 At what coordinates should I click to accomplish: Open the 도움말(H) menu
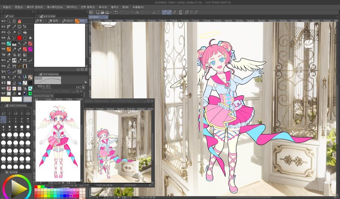pyautogui.click(x=138, y=7)
